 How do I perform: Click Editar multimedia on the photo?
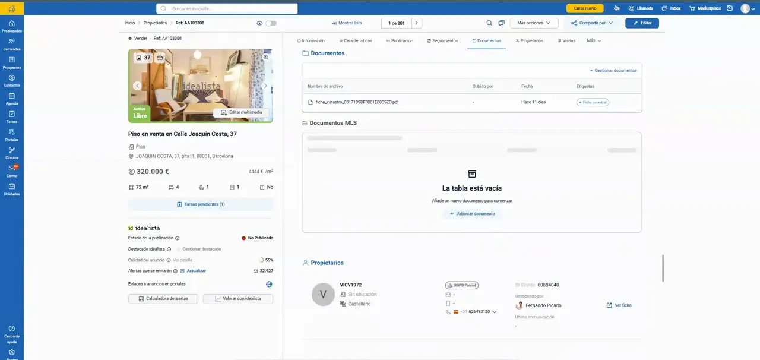point(241,112)
